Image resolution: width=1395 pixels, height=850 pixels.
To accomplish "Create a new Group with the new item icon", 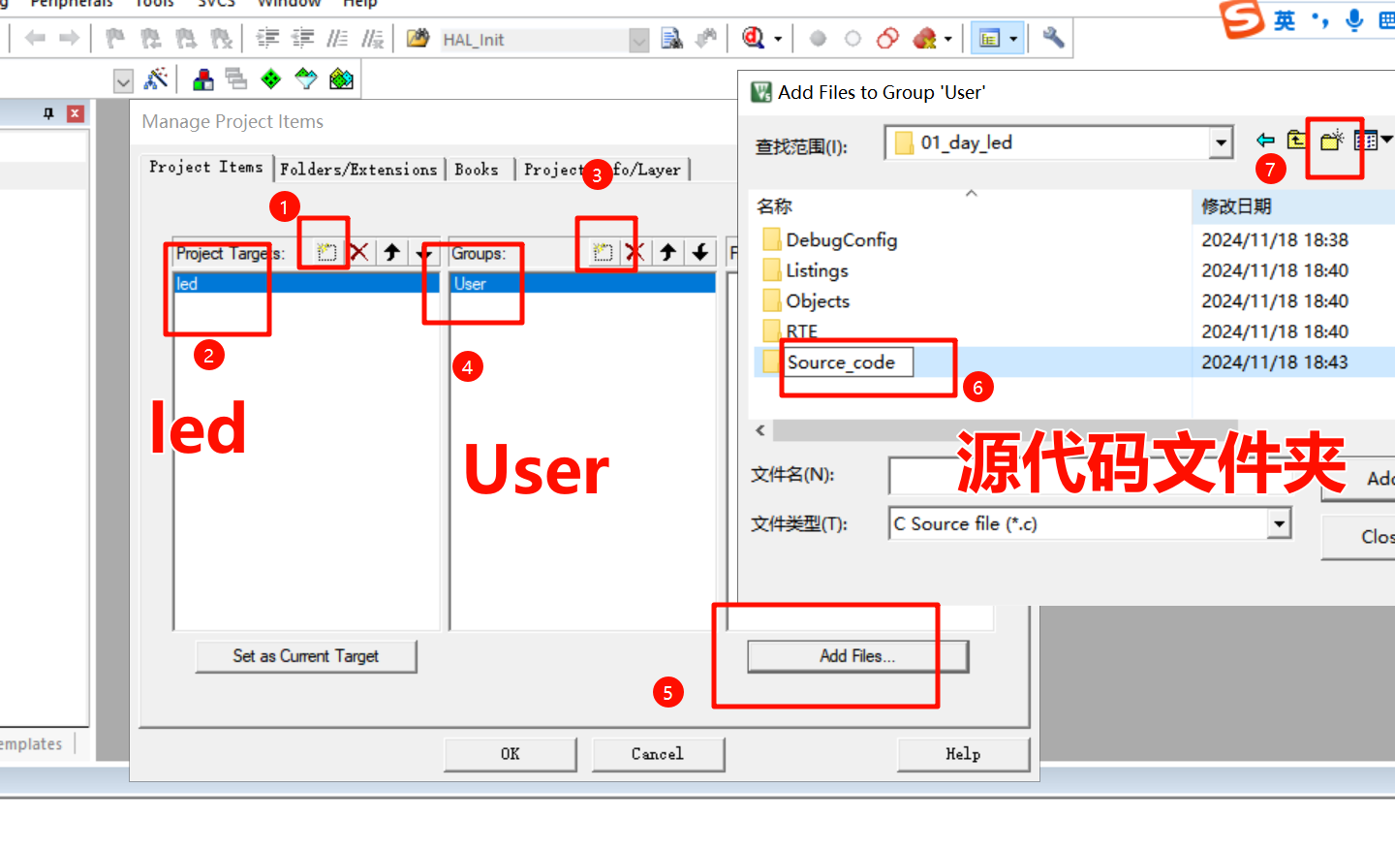I will [603, 253].
